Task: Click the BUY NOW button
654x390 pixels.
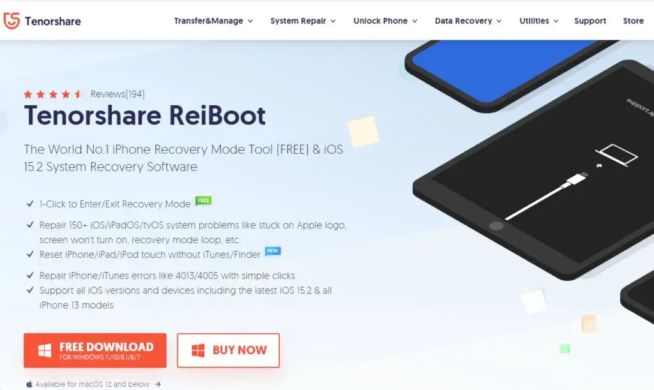Action: 228,350
